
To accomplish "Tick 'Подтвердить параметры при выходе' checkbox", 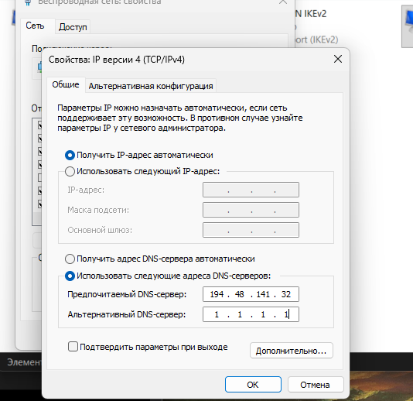I will (73, 347).
